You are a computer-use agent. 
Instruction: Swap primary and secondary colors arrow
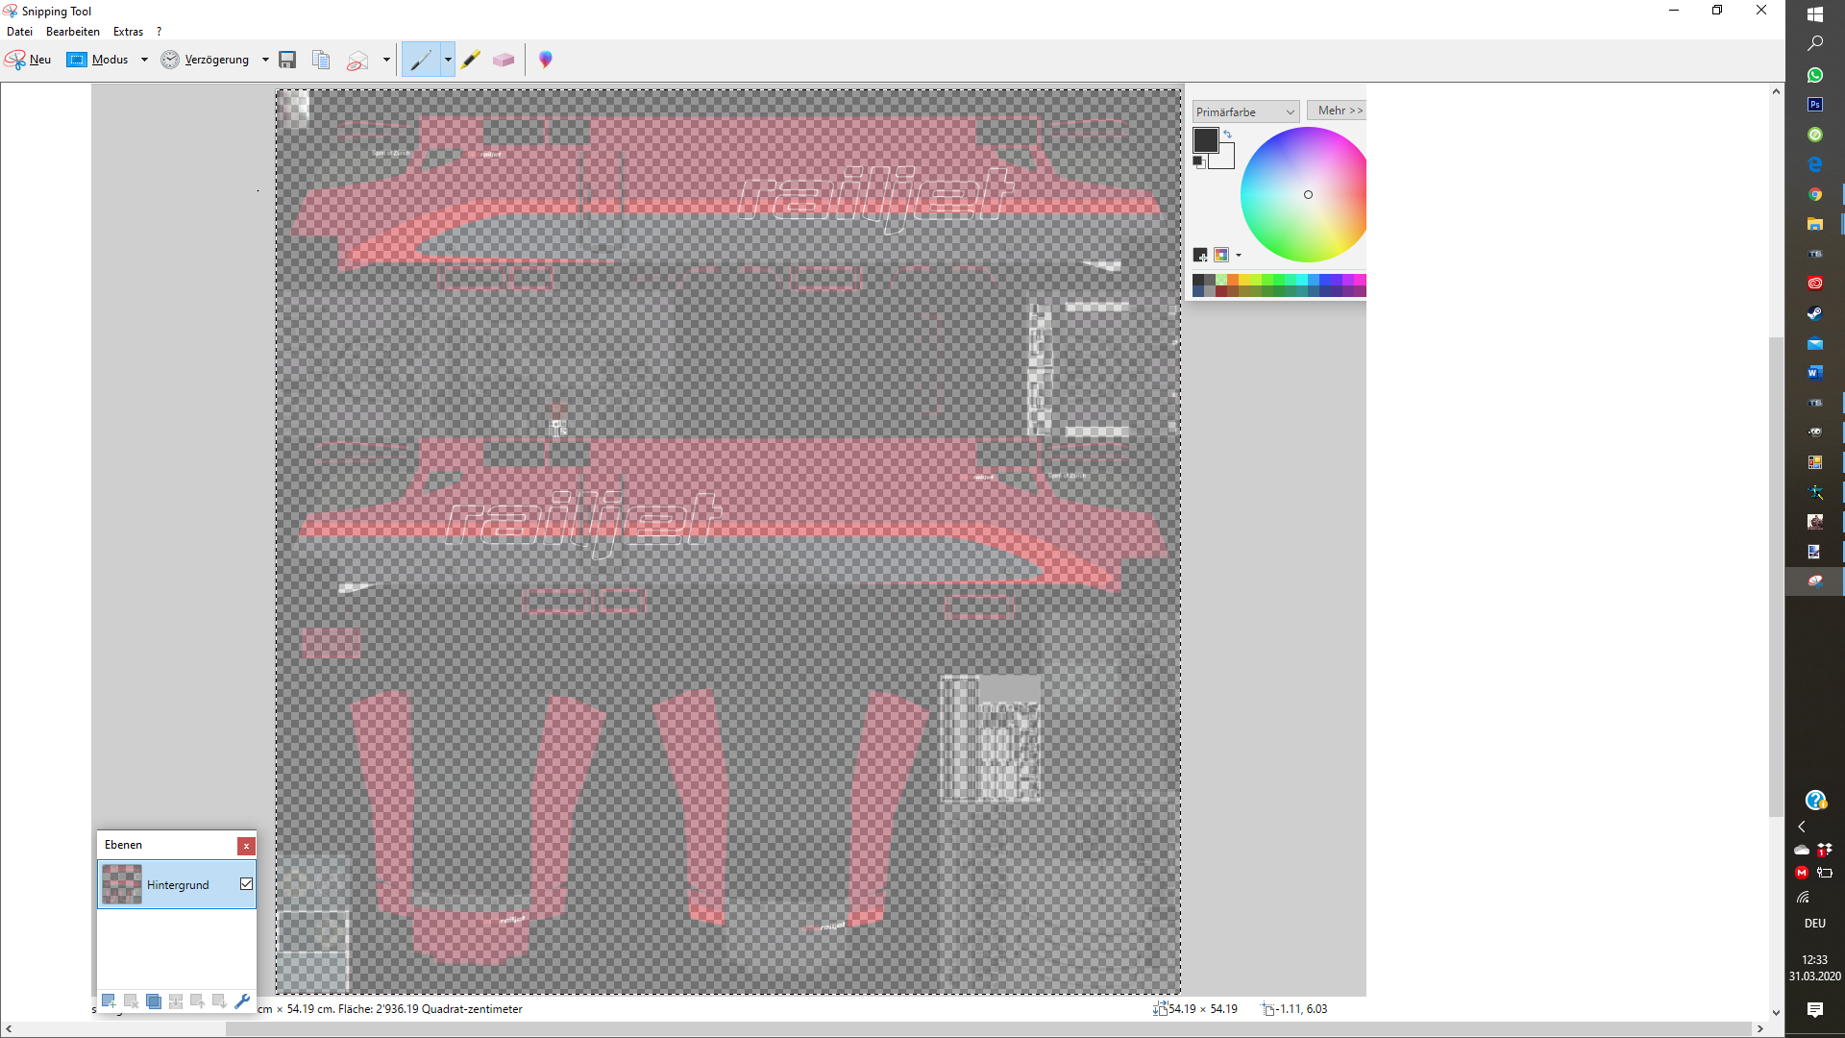pyautogui.click(x=1228, y=135)
